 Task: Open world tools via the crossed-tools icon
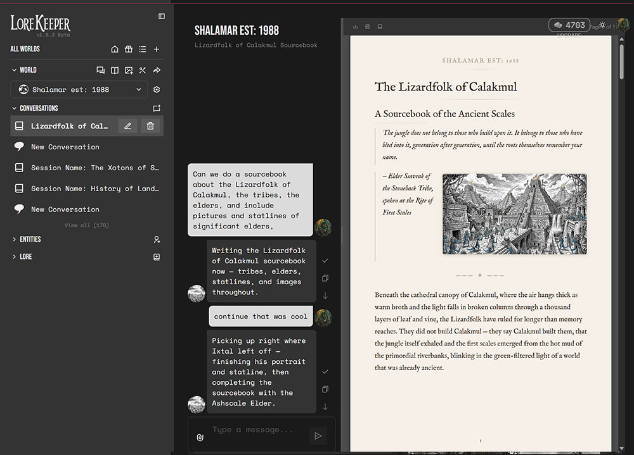143,70
